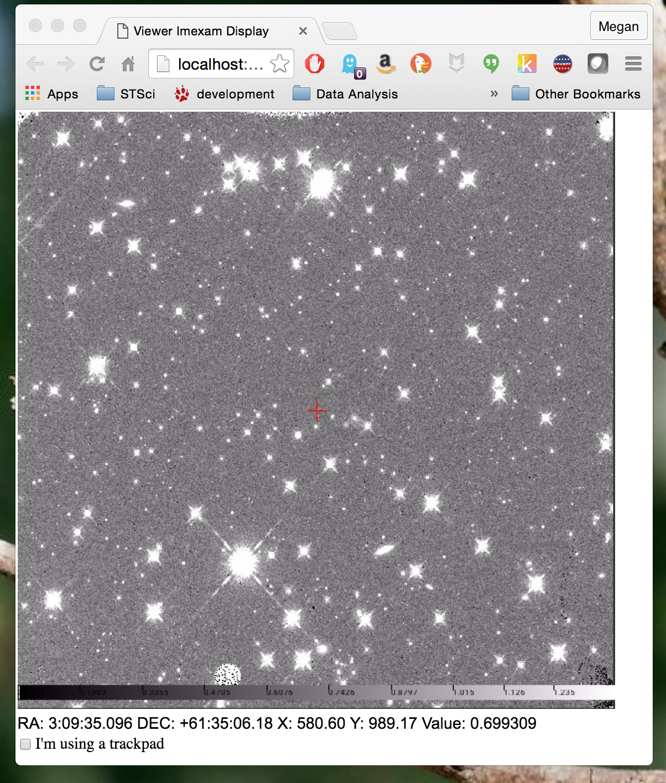This screenshot has height=783, width=666.
Task: Open the STSci bookmarks folder
Action: pyautogui.click(x=126, y=94)
